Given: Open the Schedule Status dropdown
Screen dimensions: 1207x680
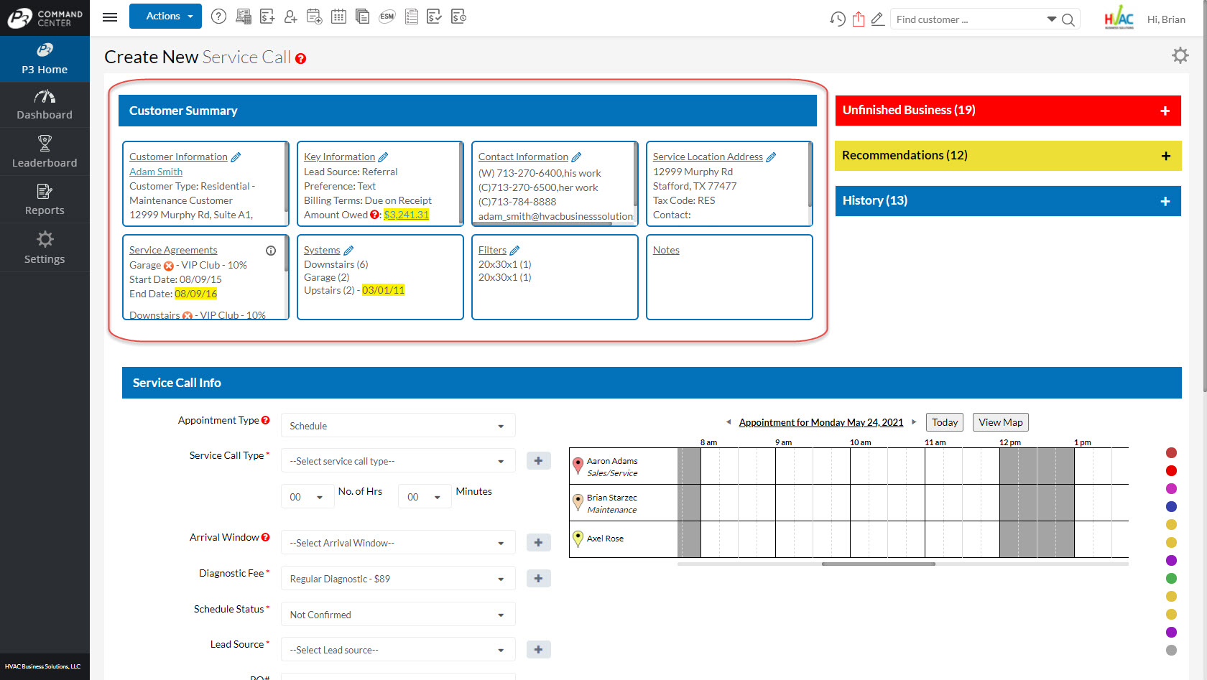Looking at the screenshot, I should tap(397, 614).
